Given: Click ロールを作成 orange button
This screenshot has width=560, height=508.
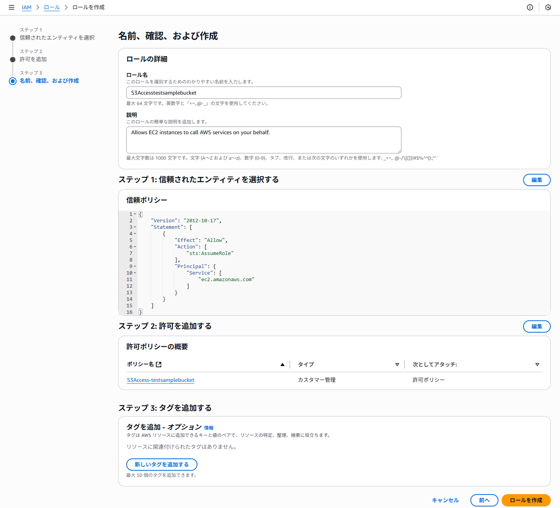Looking at the screenshot, I should tap(526, 500).
